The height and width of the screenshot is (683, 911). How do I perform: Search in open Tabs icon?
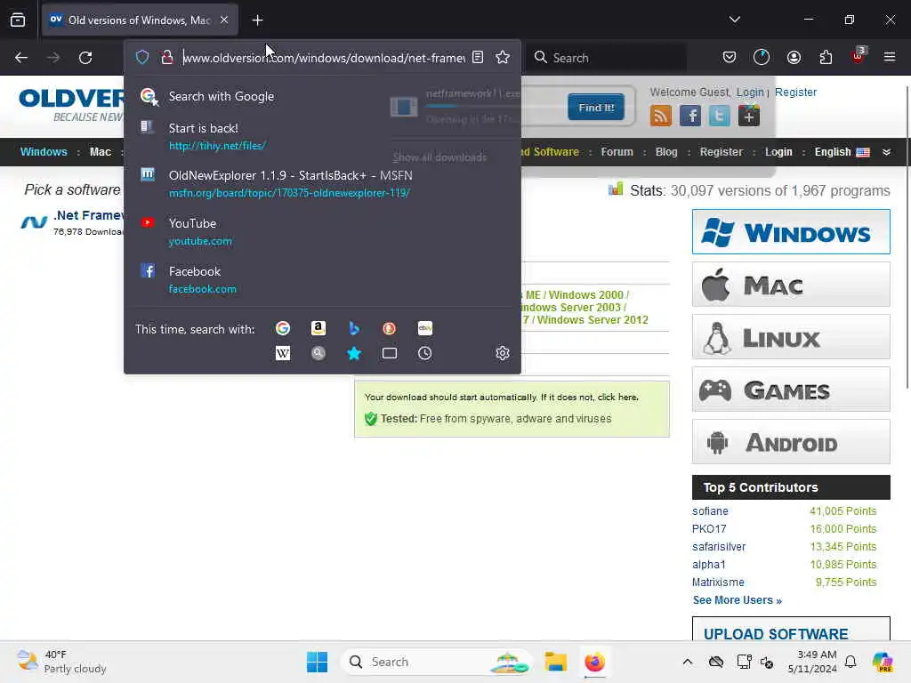click(x=390, y=353)
